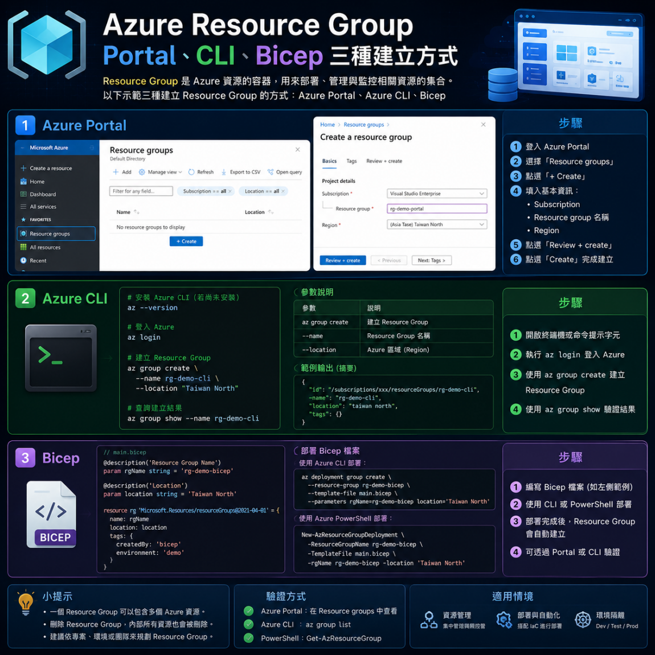This screenshot has height=655, width=655.
Task: Focus the Filter for any field box
Action: coord(141,191)
